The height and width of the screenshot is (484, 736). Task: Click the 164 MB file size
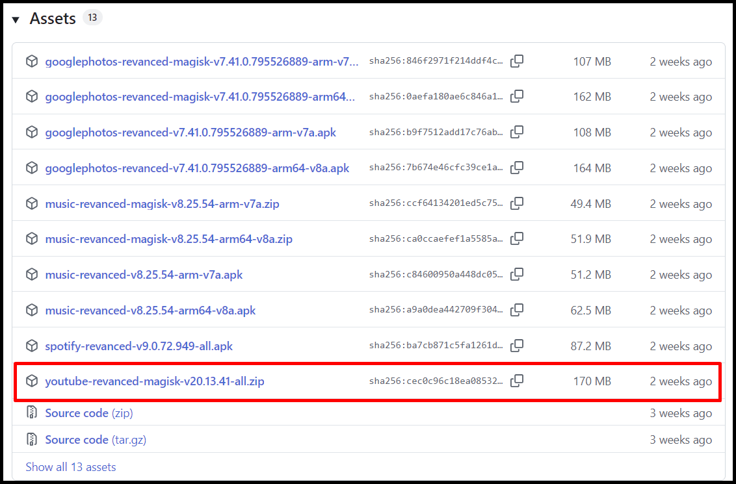point(592,168)
